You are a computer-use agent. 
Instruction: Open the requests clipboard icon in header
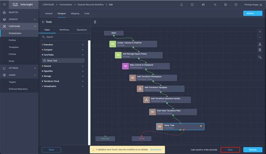tap(192, 5)
